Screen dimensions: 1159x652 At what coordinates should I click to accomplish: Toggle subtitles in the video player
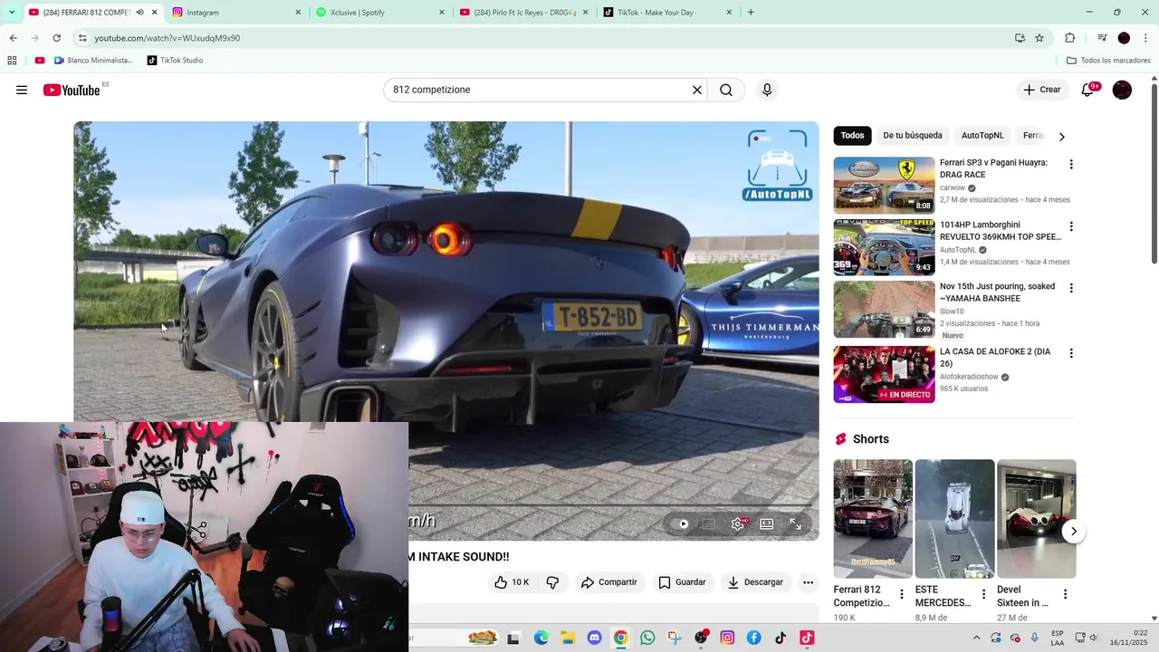pos(709,523)
